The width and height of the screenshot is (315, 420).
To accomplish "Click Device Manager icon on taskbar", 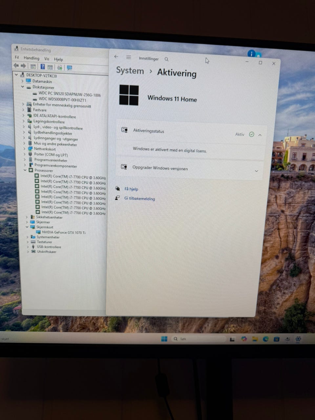I will (287, 339).
